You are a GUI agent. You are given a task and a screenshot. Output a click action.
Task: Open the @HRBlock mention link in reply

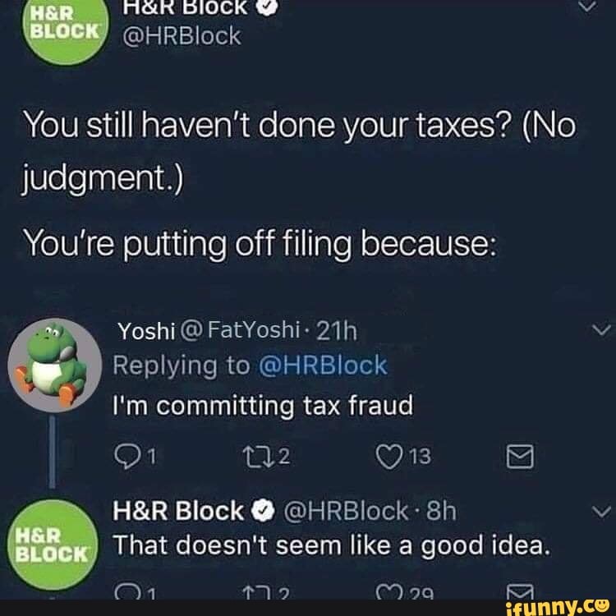pyautogui.click(x=324, y=365)
